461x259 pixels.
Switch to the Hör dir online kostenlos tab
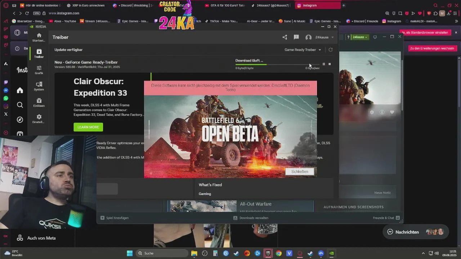41,5
